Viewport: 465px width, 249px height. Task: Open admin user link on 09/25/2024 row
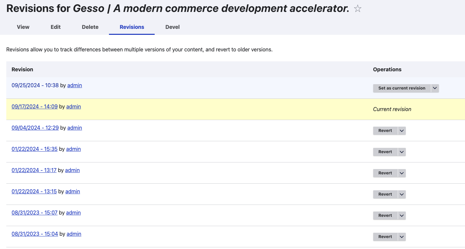point(75,86)
